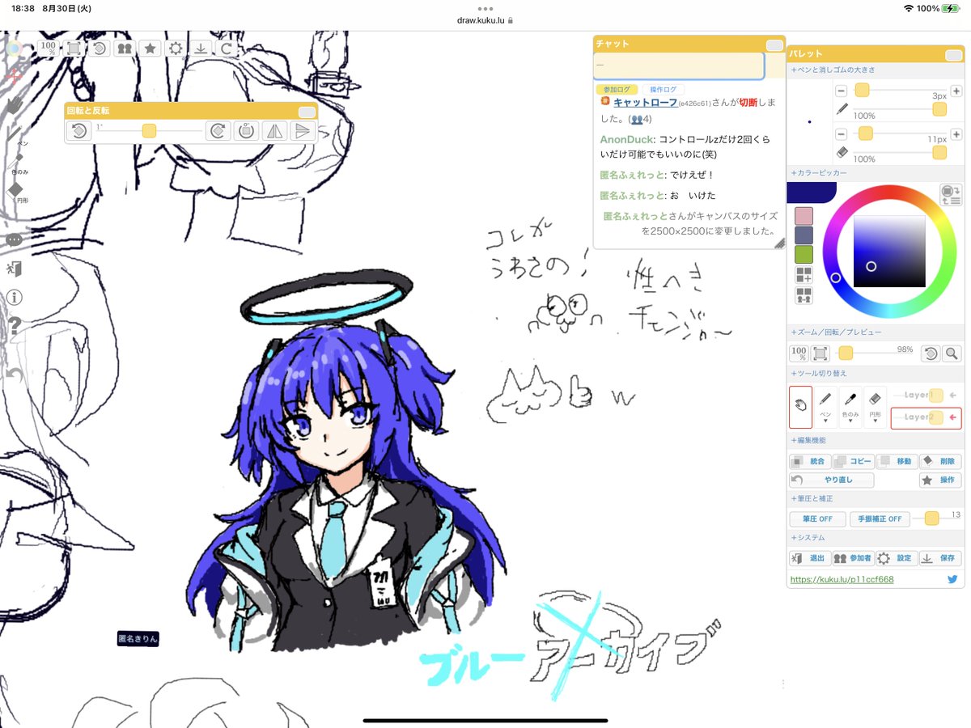Switch to the 参加ログ tab
This screenshot has width=971, height=728.
[x=616, y=87]
